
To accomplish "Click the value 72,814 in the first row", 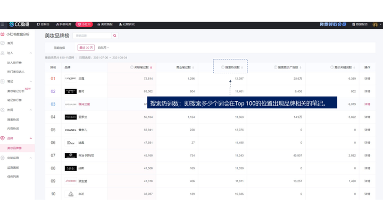I will click(148, 79).
